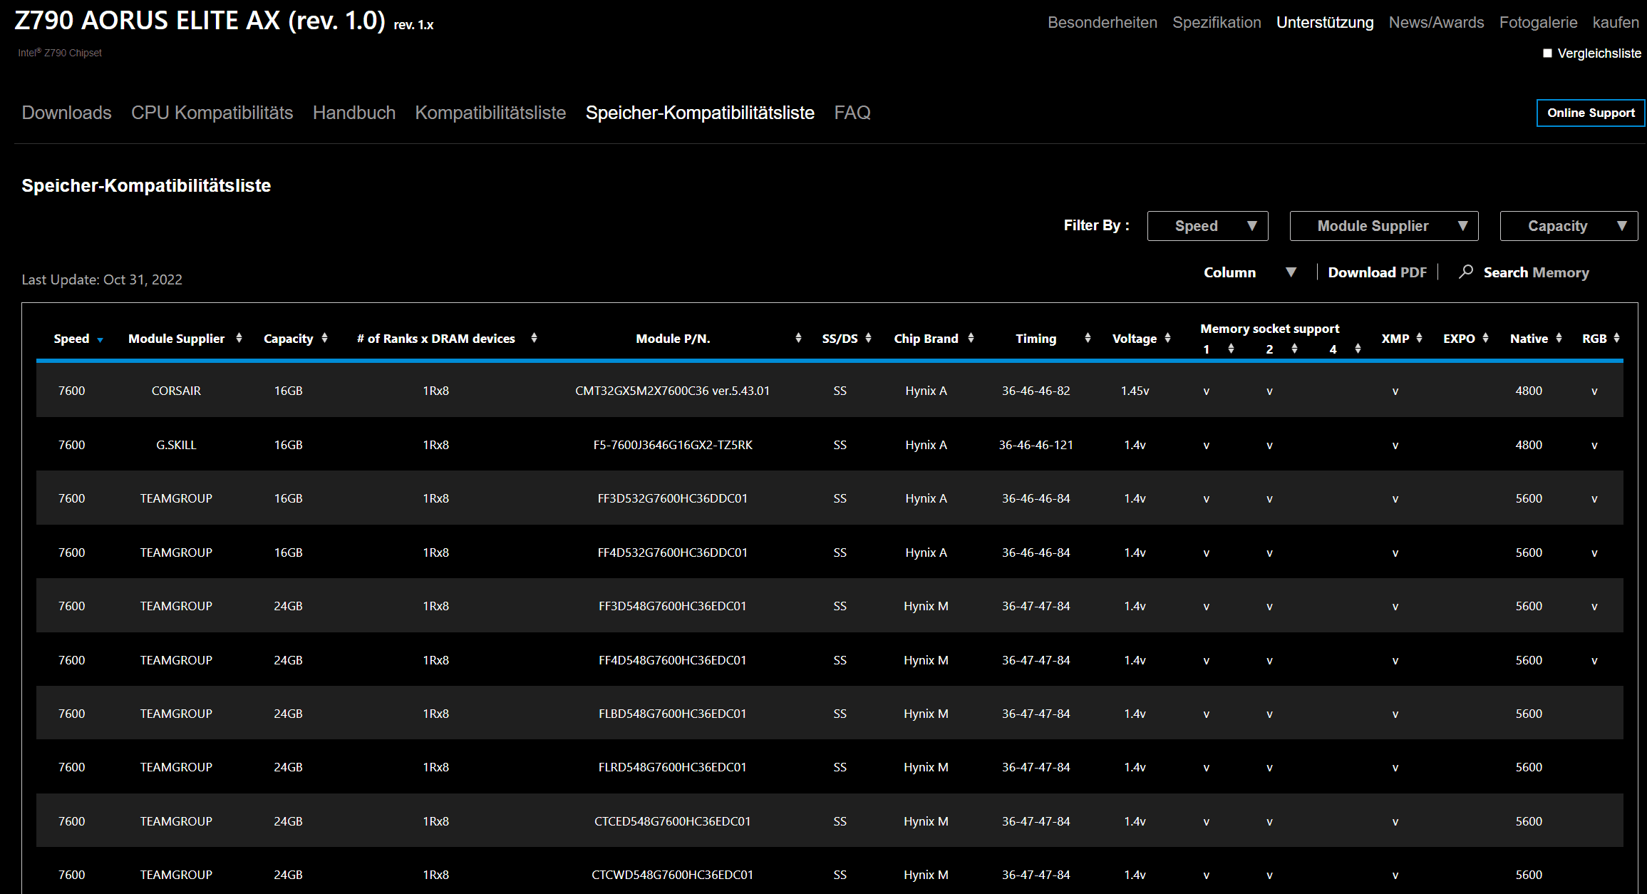1647x894 pixels.
Task: Select CTCED548G7600HC36EDC01 part number
Action: click(673, 821)
